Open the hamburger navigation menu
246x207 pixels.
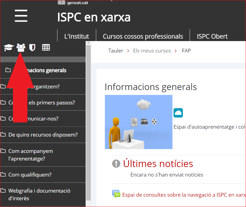tap(21, 16)
